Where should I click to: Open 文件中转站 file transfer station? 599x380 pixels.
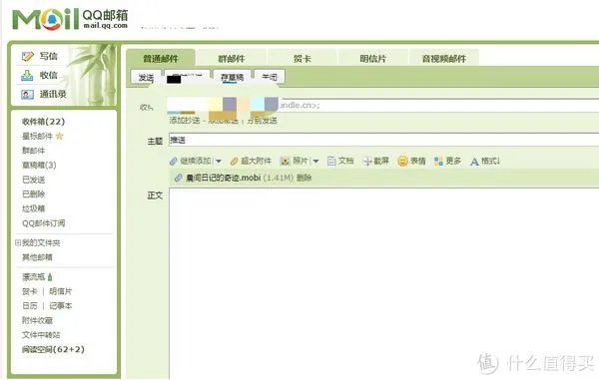click(x=41, y=335)
